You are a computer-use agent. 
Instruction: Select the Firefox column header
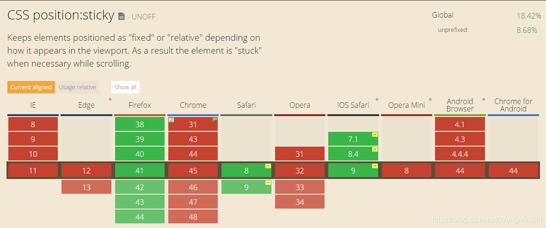pos(140,105)
